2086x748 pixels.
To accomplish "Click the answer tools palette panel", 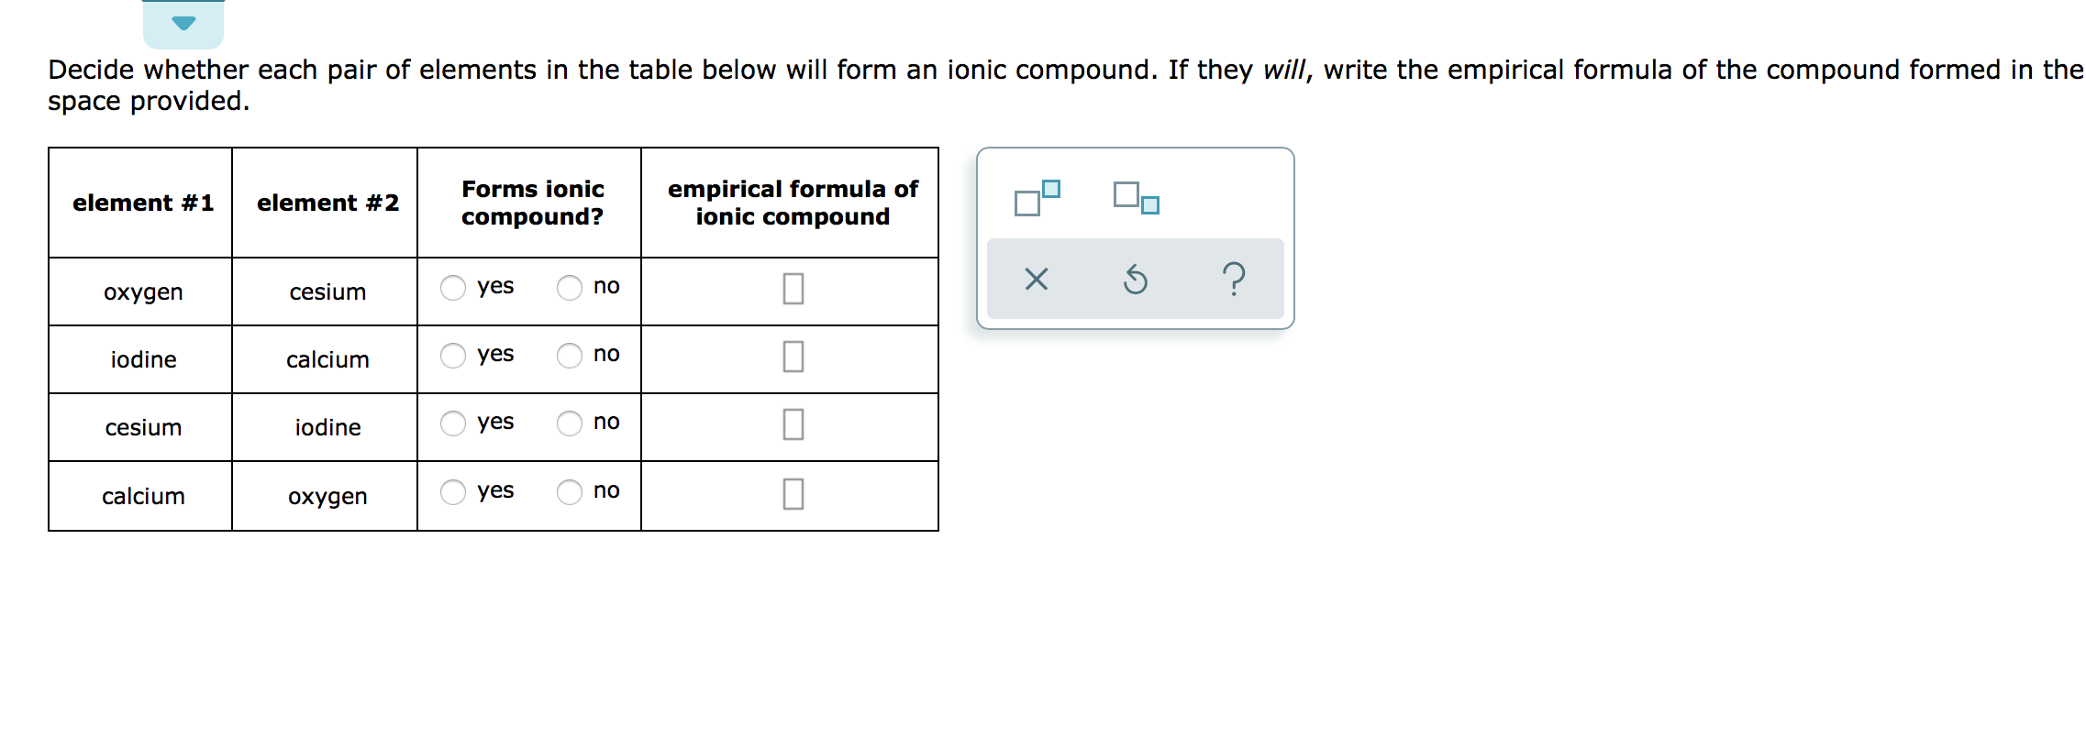I will [1135, 238].
